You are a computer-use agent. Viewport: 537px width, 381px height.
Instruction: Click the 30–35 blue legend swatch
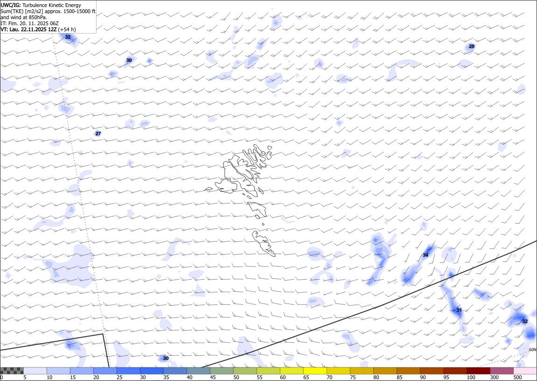(x=151, y=371)
